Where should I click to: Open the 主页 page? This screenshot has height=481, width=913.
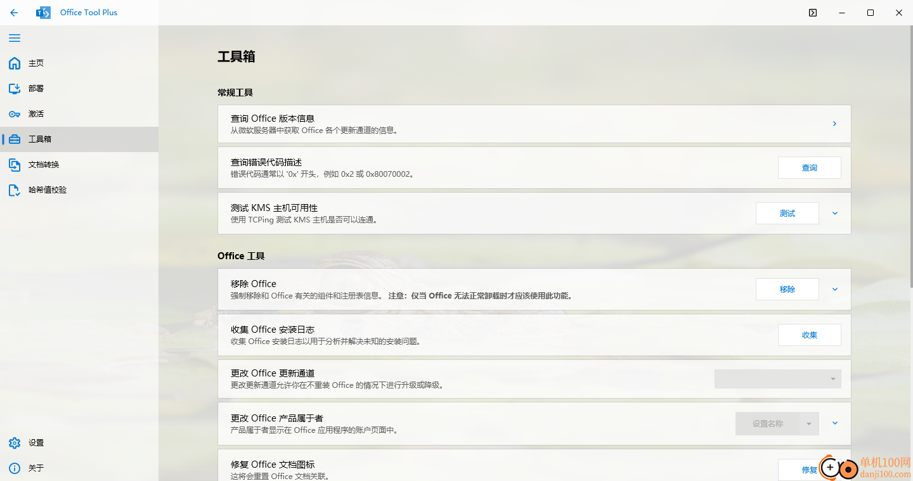(79, 63)
